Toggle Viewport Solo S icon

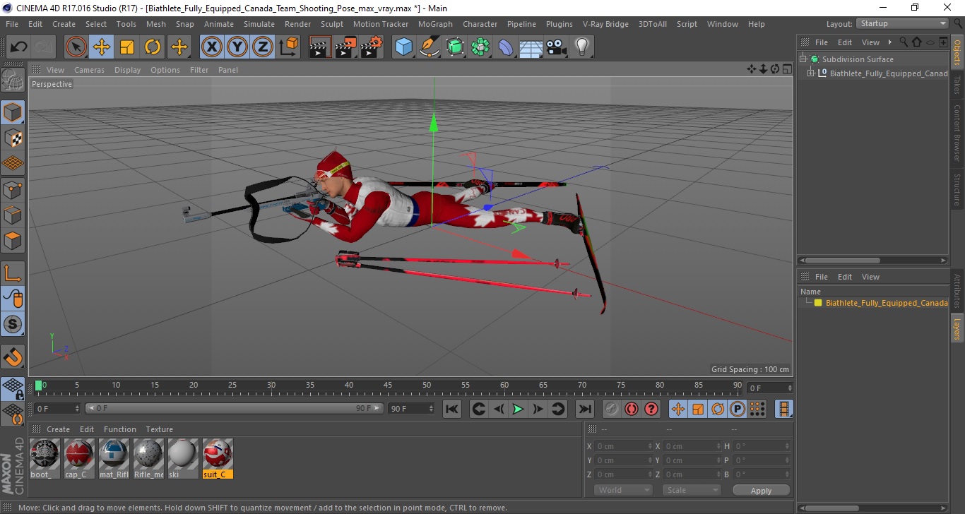(x=13, y=324)
